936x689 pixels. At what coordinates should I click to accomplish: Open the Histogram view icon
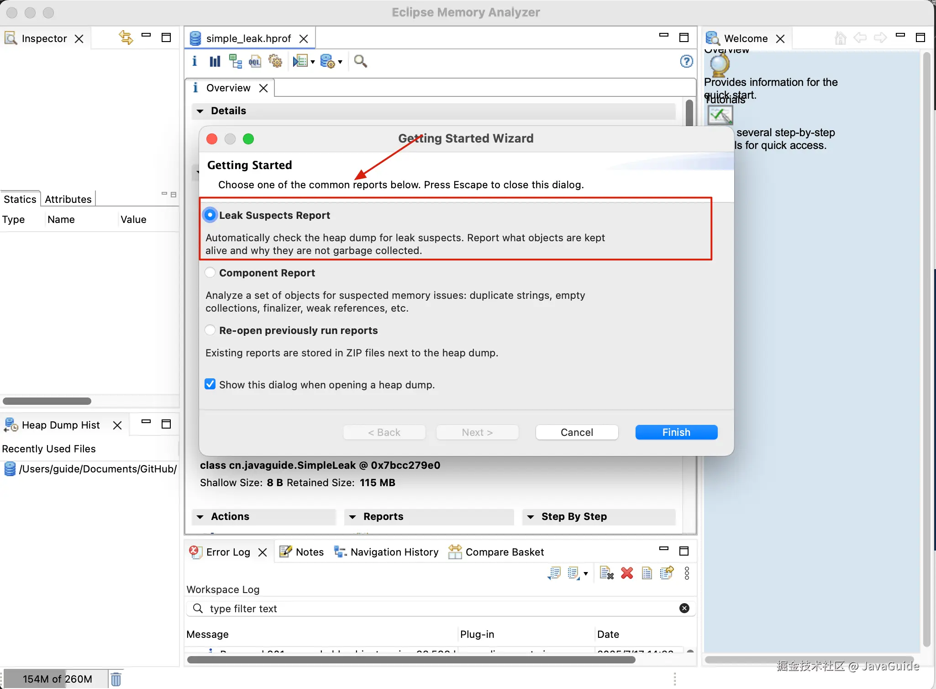(x=215, y=61)
